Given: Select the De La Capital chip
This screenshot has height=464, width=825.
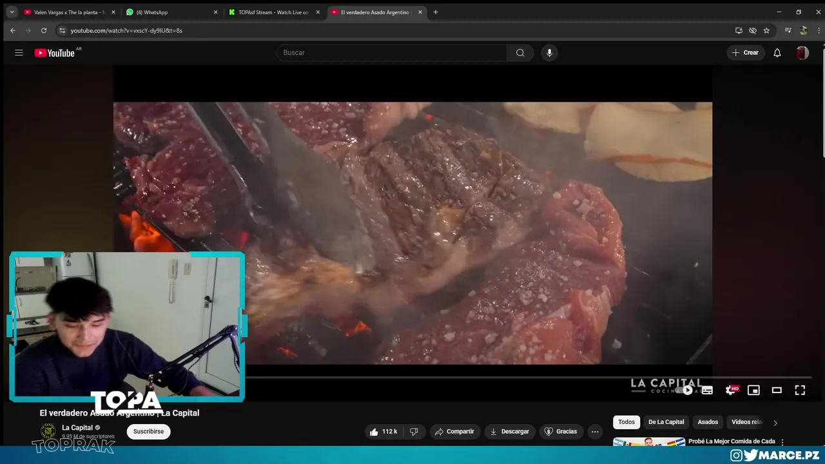Looking at the screenshot, I should point(666,422).
